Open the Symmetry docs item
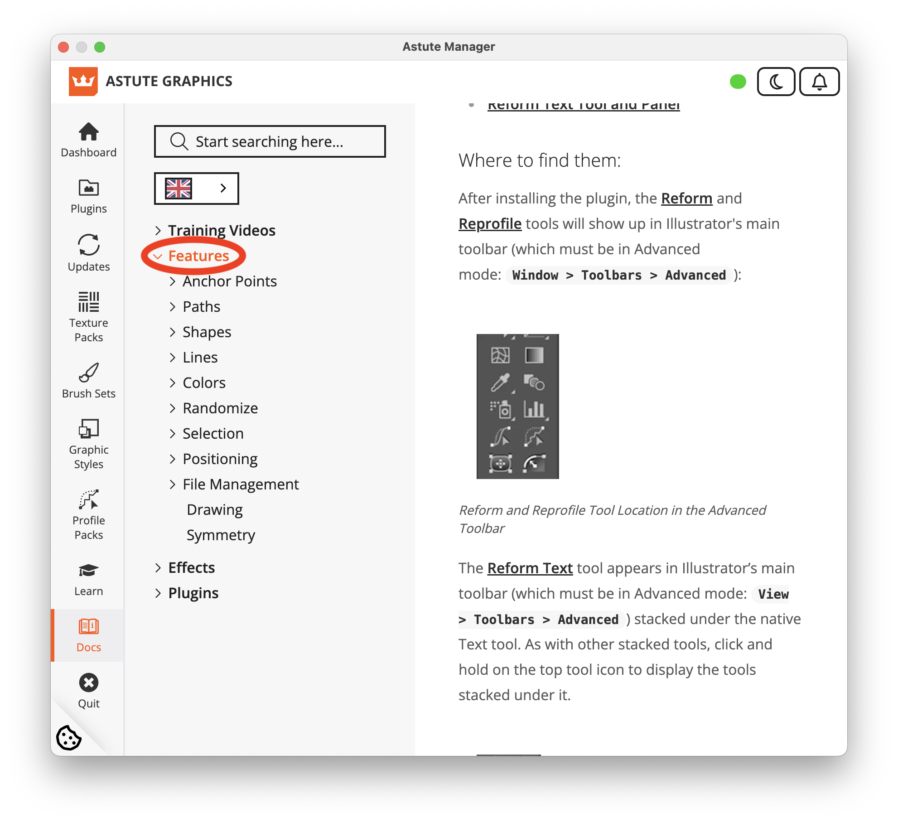This screenshot has height=823, width=898. (x=221, y=535)
